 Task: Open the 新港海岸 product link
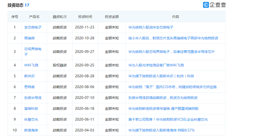[x=31, y=130]
